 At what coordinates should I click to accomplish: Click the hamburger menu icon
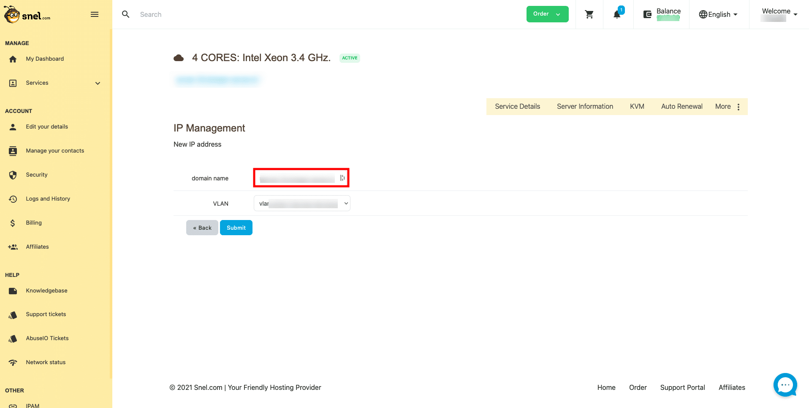coord(95,15)
